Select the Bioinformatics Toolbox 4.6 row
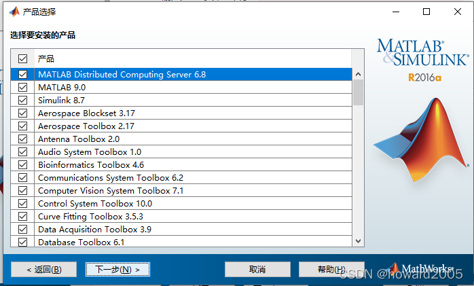The width and height of the screenshot is (474, 286). point(193,165)
